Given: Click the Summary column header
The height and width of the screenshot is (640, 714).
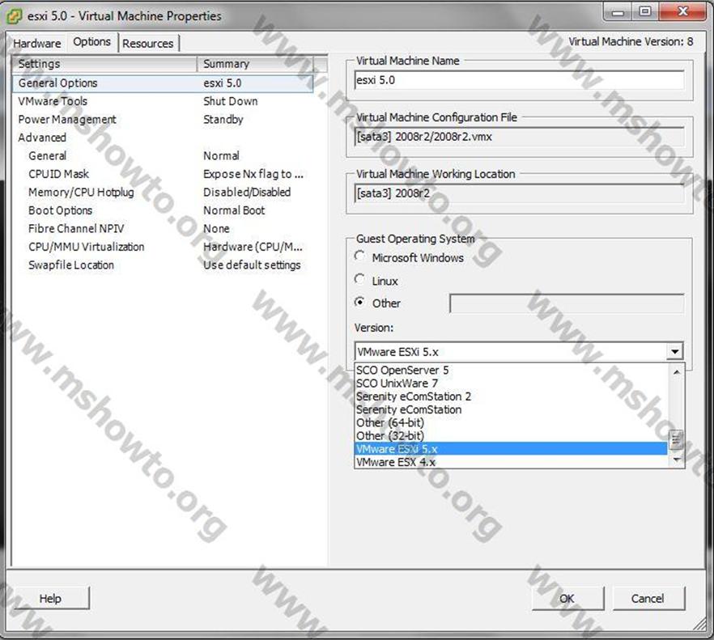Looking at the screenshot, I should click(255, 64).
